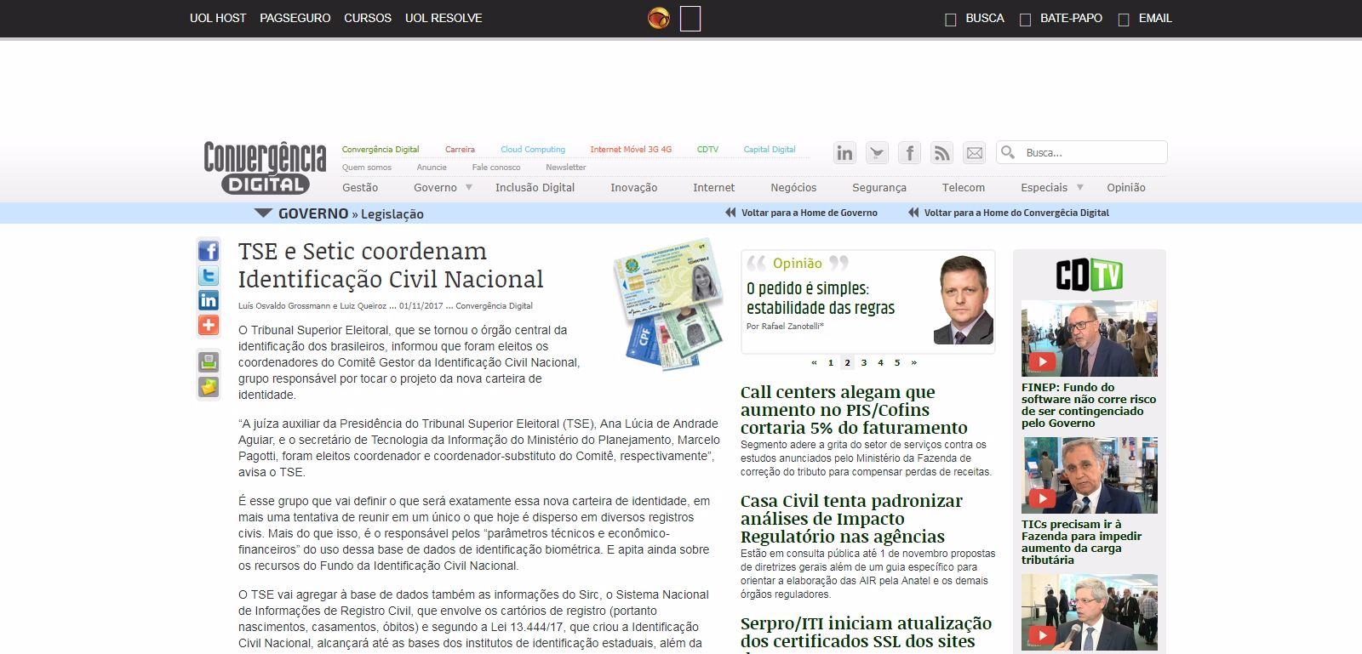Click the CURSOS link in top bar

pyautogui.click(x=368, y=18)
